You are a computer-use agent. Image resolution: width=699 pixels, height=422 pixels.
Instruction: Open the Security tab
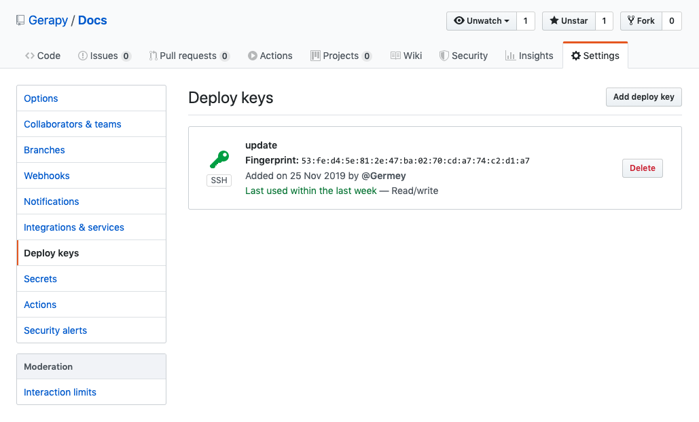click(463, 56)
